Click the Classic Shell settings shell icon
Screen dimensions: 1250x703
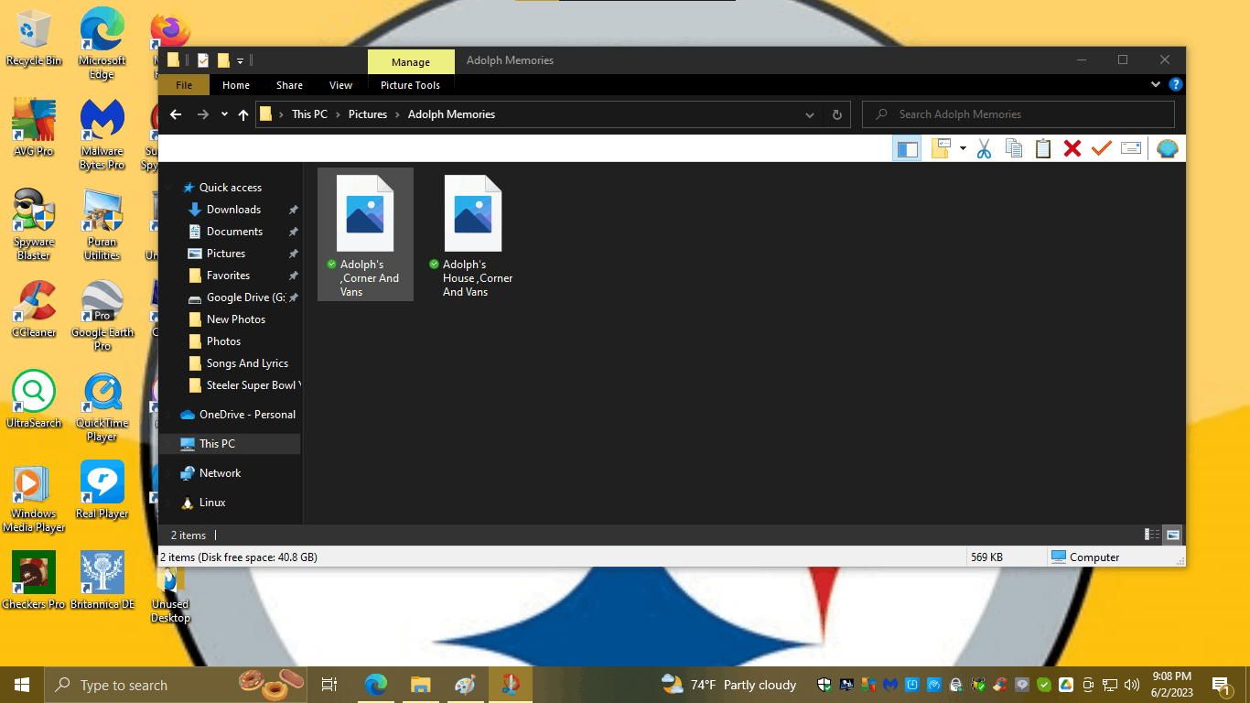coord(1168,148)
